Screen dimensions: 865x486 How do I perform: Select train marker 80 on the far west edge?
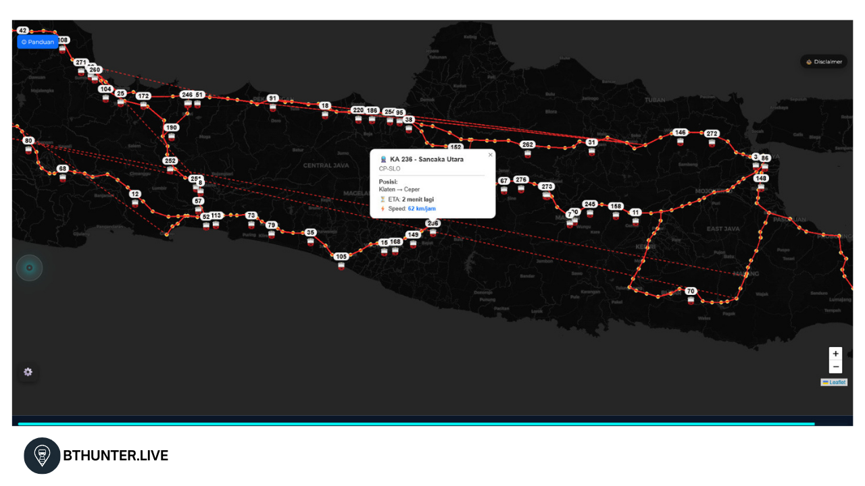coord(28,140)
